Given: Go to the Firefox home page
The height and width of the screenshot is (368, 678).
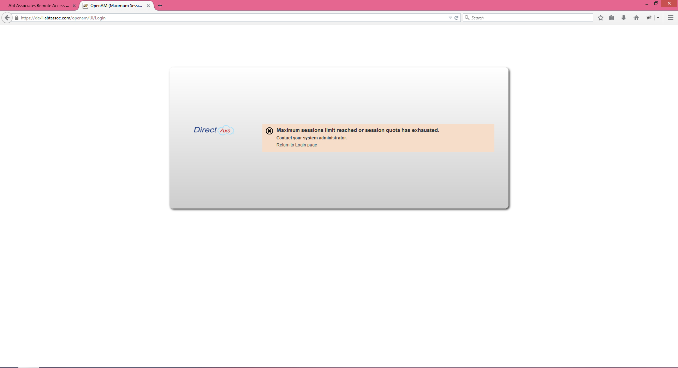Looking at the screenshot, I should point(636,18).
